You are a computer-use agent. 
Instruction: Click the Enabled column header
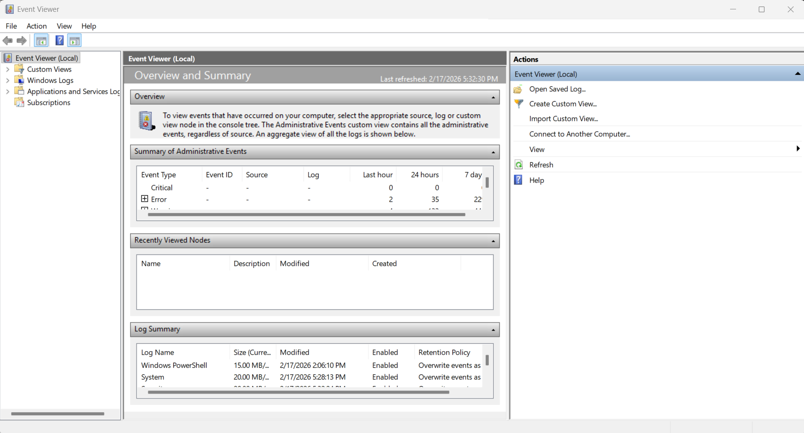tap(385, 352)
